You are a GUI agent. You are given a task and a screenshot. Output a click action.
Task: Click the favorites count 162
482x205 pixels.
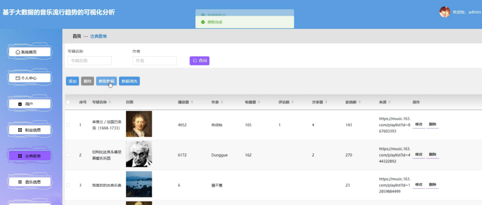click(x=248, y=155)
